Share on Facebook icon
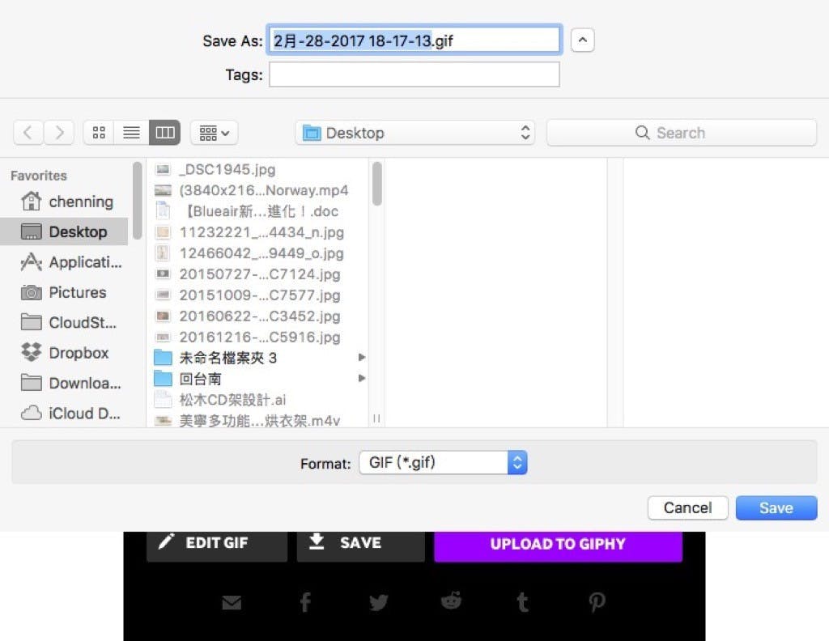The width and height of the screenshot is (829, 641). pyautogui.click(x=305, y=602)
